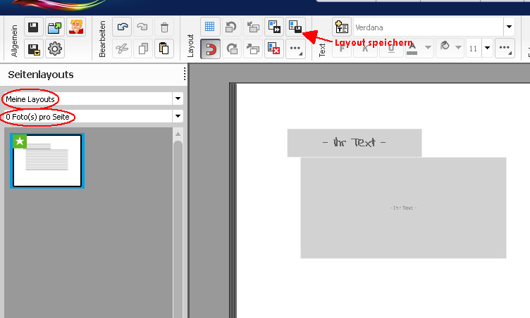The height and width of the screenshot is (318, 530).
Task: Toggle italic K formatting
Action: pos(365,49)
